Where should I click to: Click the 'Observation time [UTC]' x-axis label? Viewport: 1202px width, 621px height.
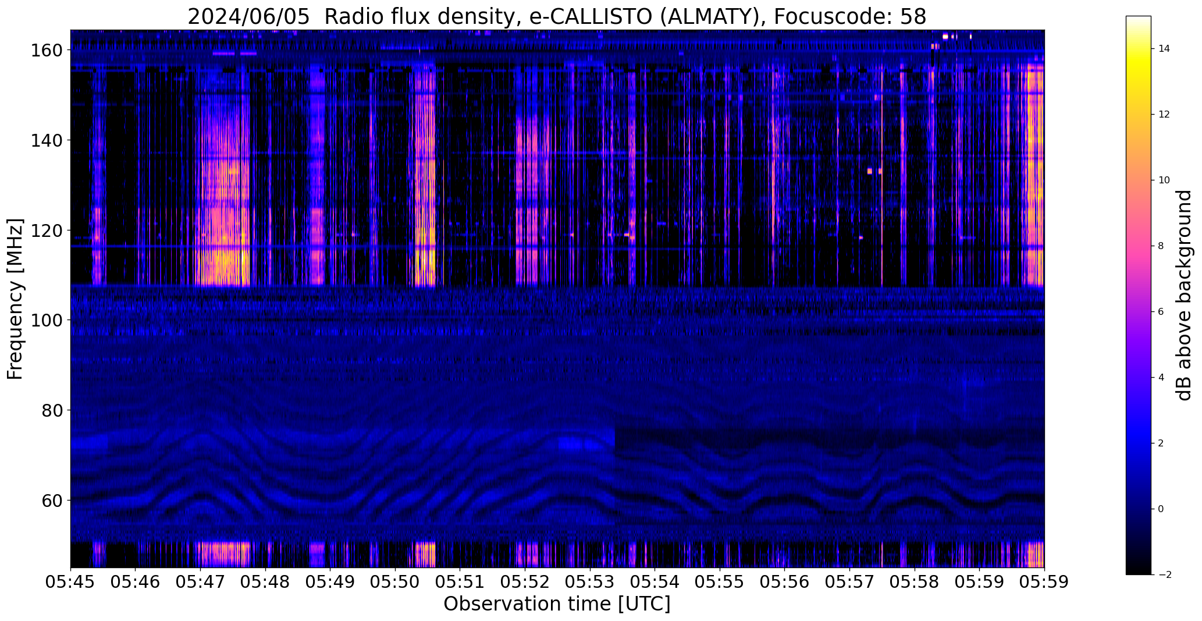557,604
